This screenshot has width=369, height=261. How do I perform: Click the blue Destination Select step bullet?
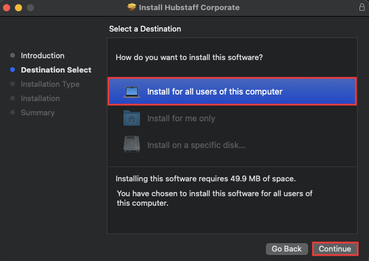[x=13, y=70]
